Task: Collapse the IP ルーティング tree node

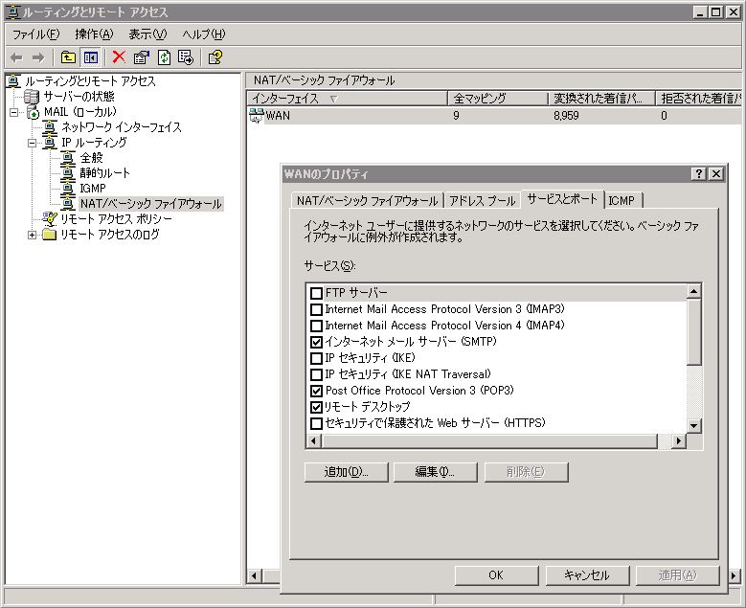Action: click(33, 143)
